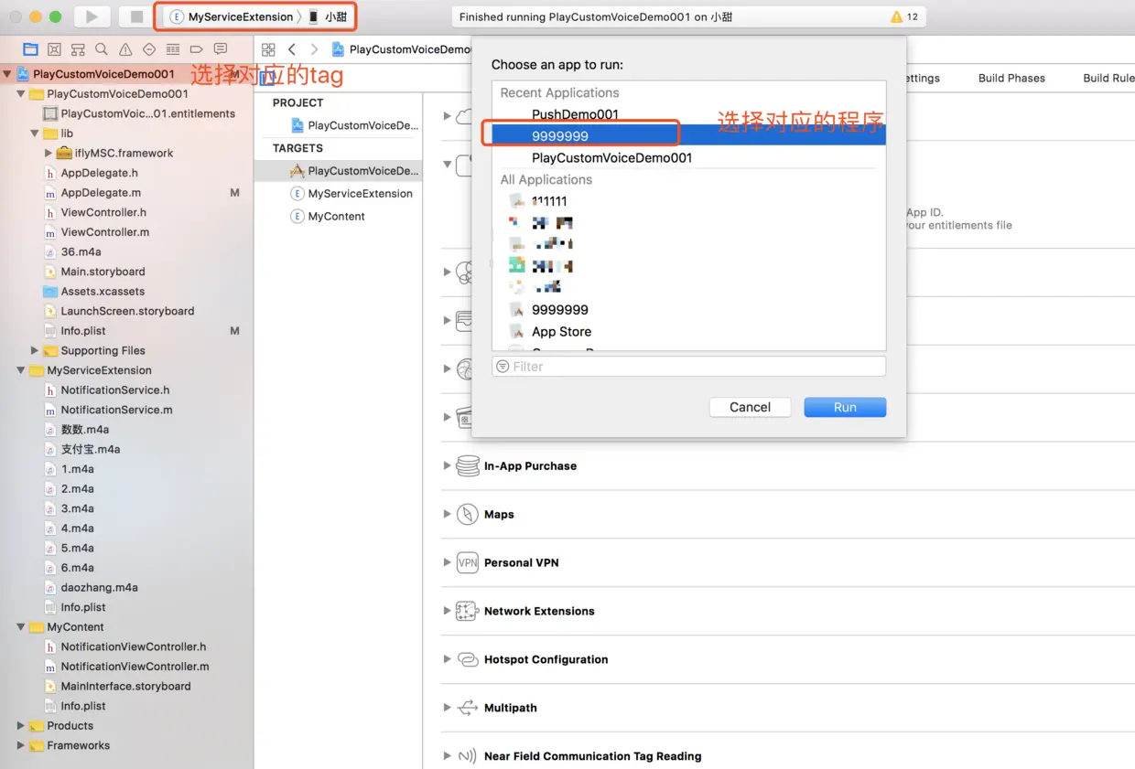Expand iflyMSC.framework
The height and width of the screenshot is (769, 1135).
point(49,153)
